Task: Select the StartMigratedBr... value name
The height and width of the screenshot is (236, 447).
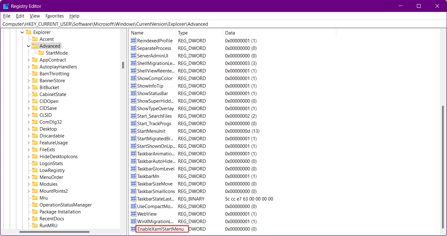Action: click(x=156, y=139)
